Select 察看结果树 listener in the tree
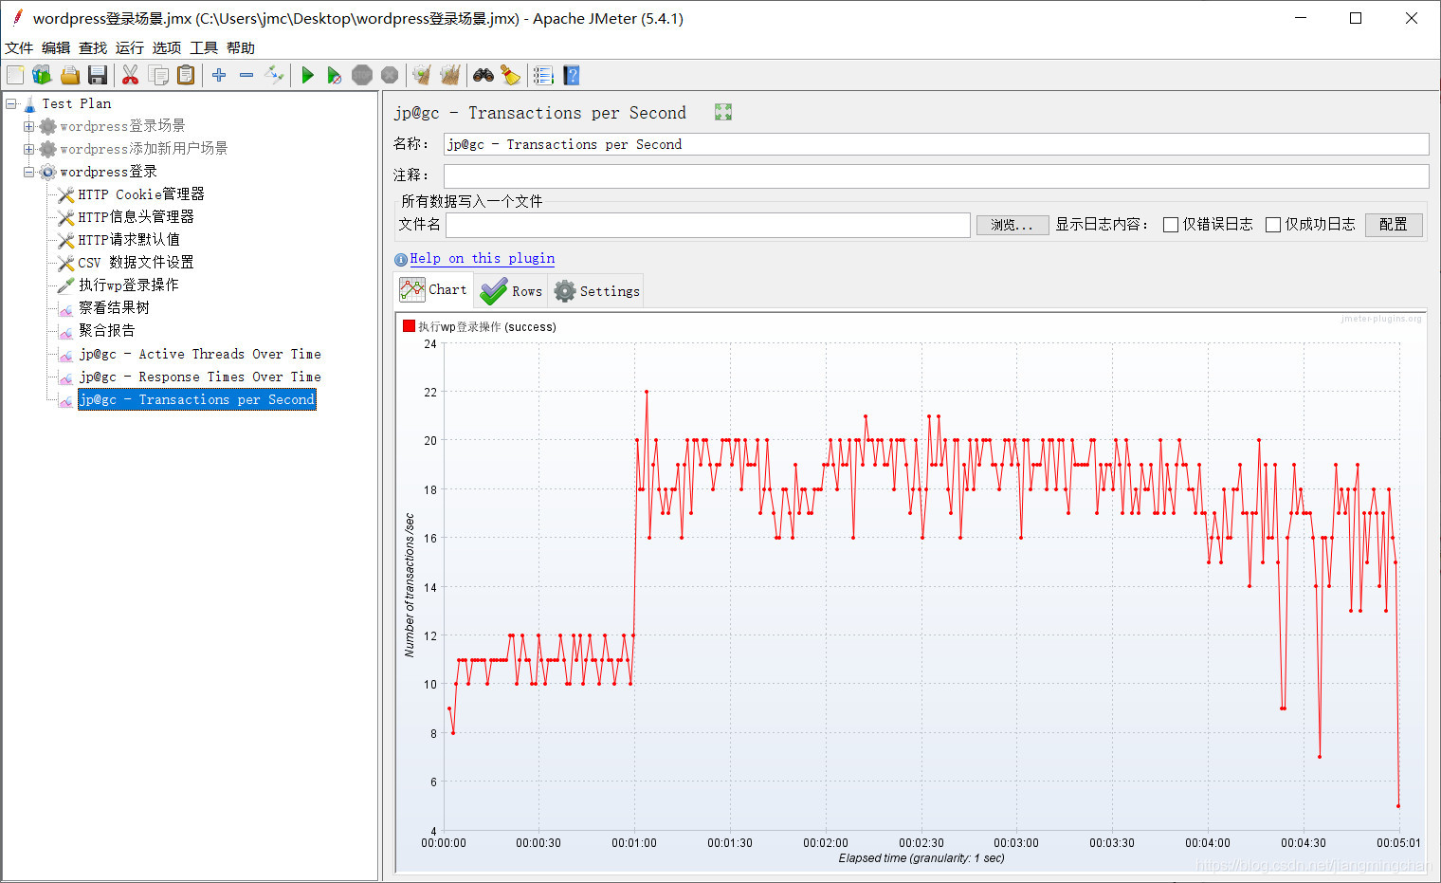 [x=114, y=308]
